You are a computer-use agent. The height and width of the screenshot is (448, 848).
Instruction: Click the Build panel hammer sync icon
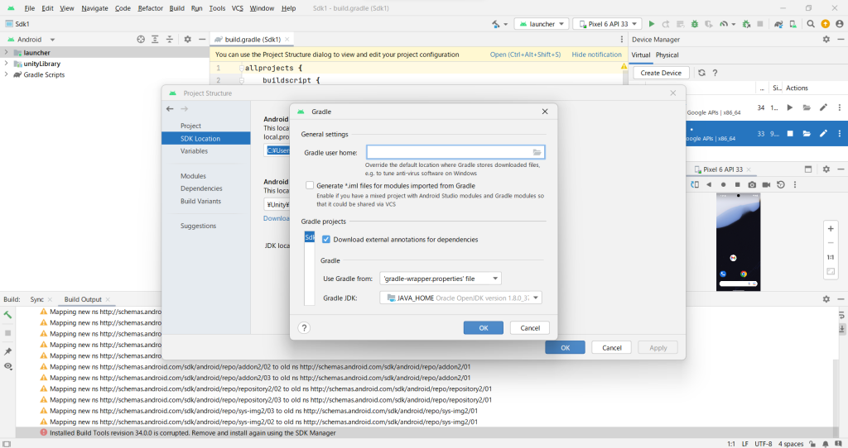pyautogui.click(x=7, y=315)
